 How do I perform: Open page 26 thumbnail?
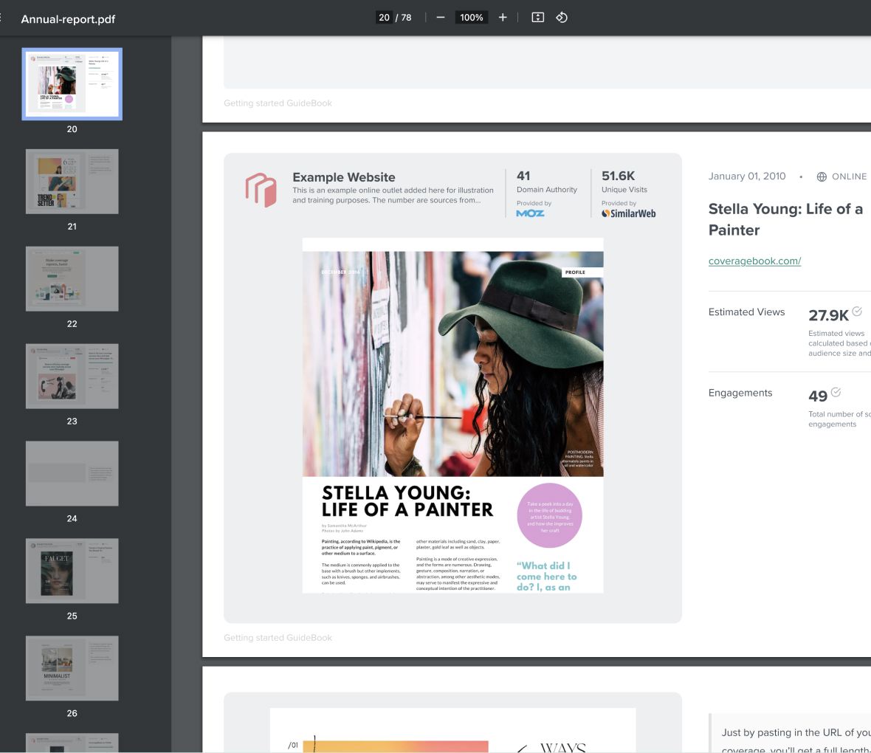(72, 668)
